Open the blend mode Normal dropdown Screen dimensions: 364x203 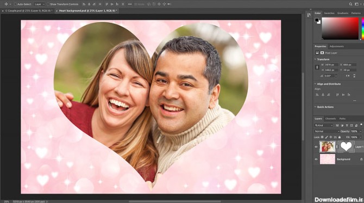coord(327,131)
